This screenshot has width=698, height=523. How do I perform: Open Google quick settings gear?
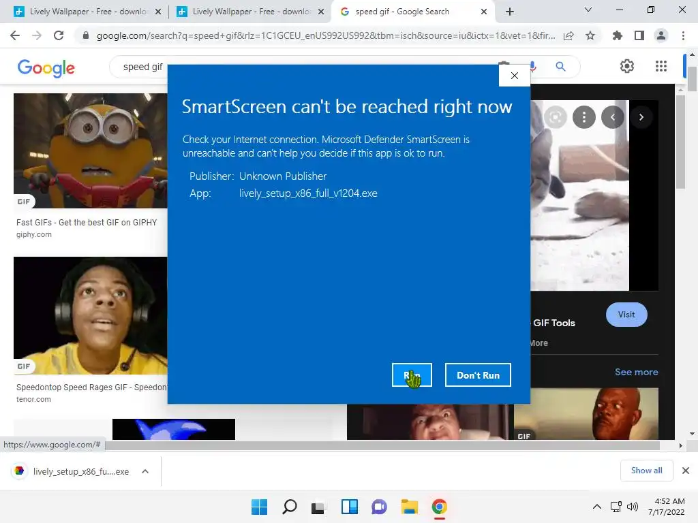point(627,66)
